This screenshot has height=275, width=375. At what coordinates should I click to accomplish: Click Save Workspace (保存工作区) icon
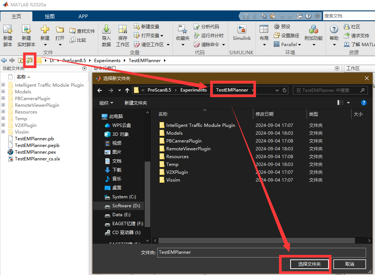click(x=123, y=29)
